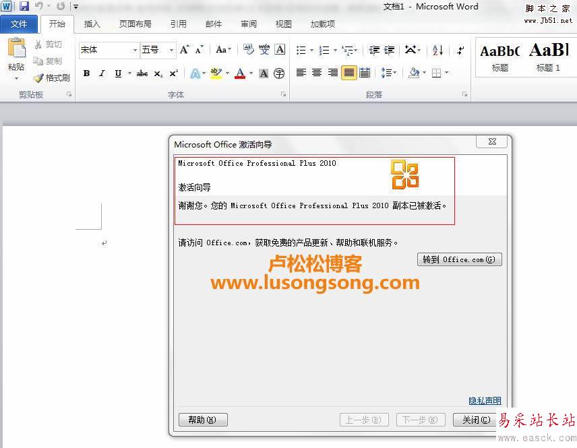The height and width of the screenshot is (448, 577).
Task: Open the font size dropdown
Action: click(171, 49)
